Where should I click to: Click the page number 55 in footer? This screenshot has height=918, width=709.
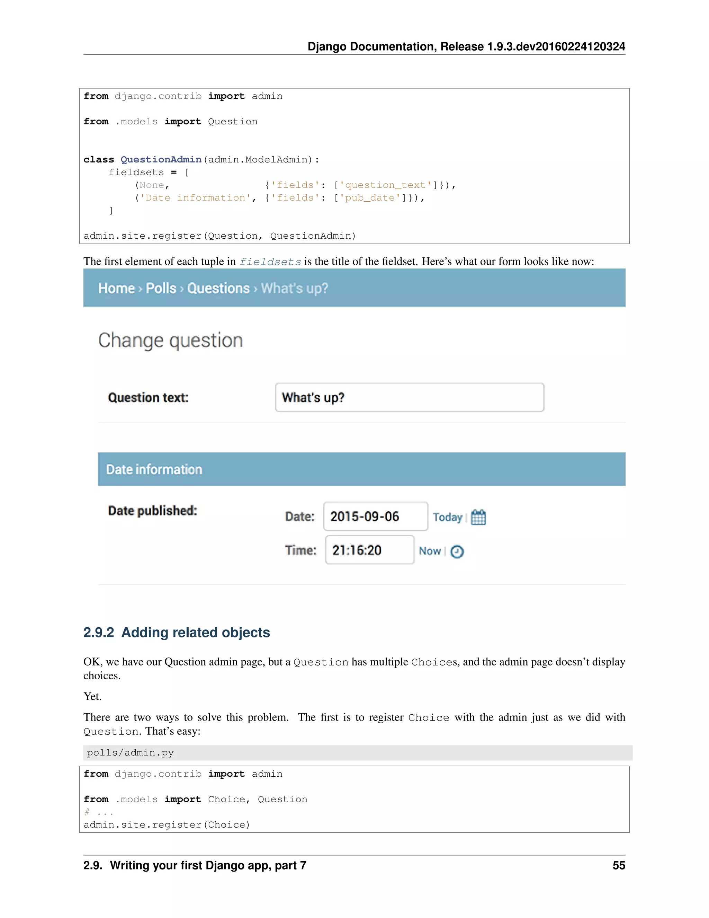619,865
